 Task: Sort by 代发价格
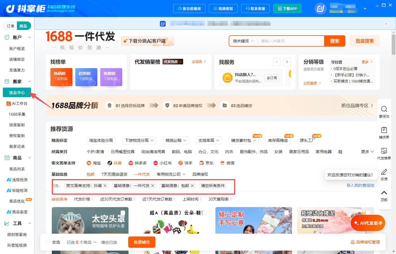click(84, 199)
